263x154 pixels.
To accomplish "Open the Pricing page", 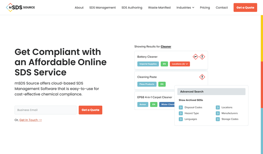I will pos(205,8).
